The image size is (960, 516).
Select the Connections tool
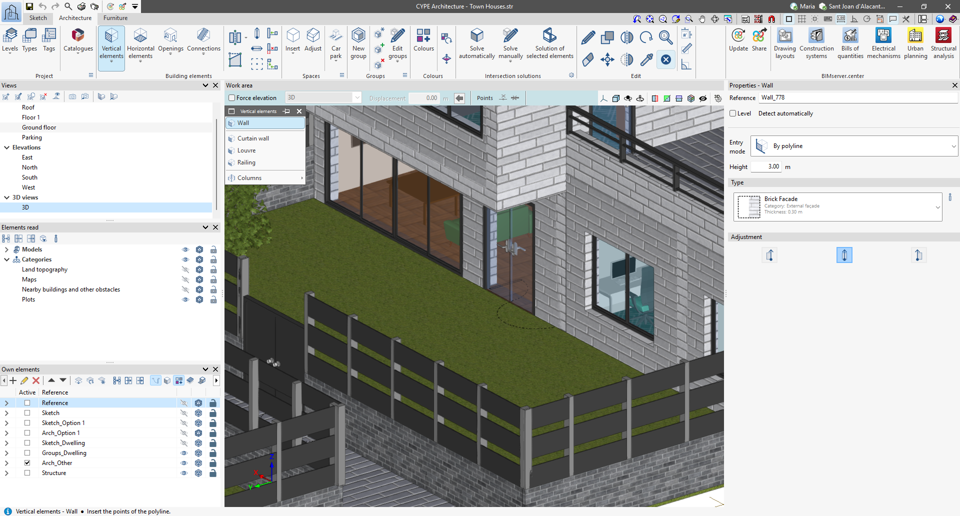point(203,40)
